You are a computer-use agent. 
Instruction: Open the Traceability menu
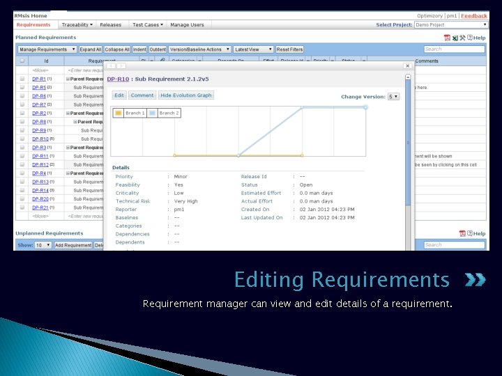tap(77, 24)
